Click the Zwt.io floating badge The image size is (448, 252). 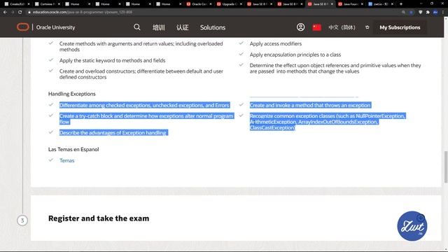coord(412,225)
